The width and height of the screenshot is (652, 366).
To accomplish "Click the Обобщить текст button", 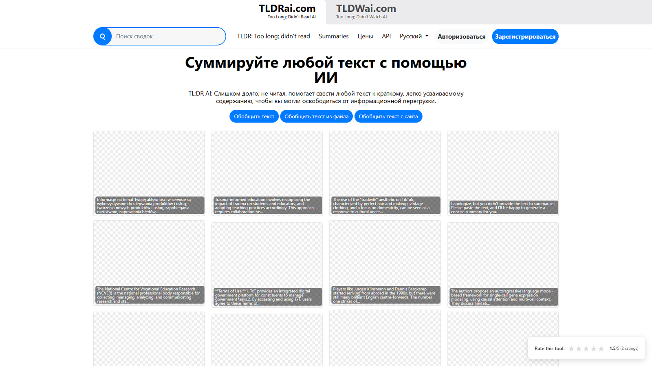I will [254, 116].
